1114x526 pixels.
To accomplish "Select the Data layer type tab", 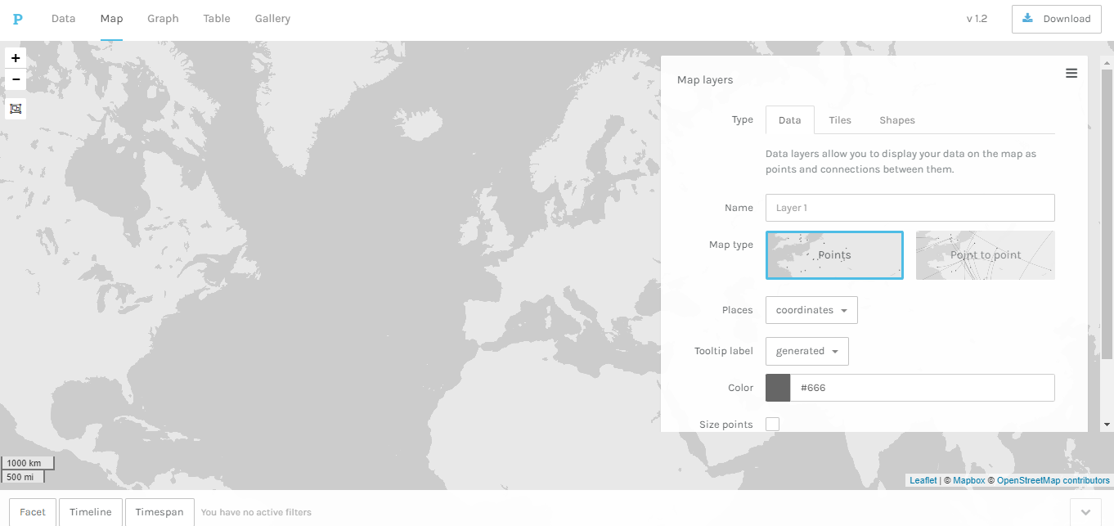I will pyautogui.click(x=790, y=120).
